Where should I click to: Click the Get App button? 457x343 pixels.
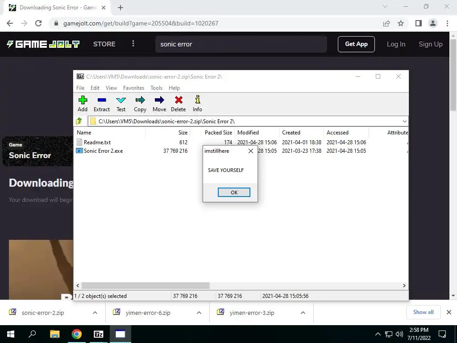[x=356, y=44]
